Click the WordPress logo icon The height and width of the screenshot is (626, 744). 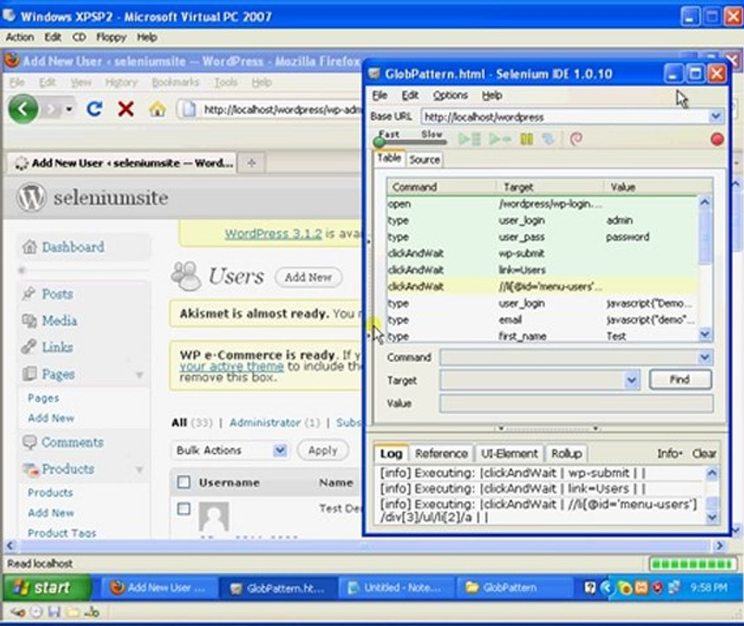coord(31,197)
